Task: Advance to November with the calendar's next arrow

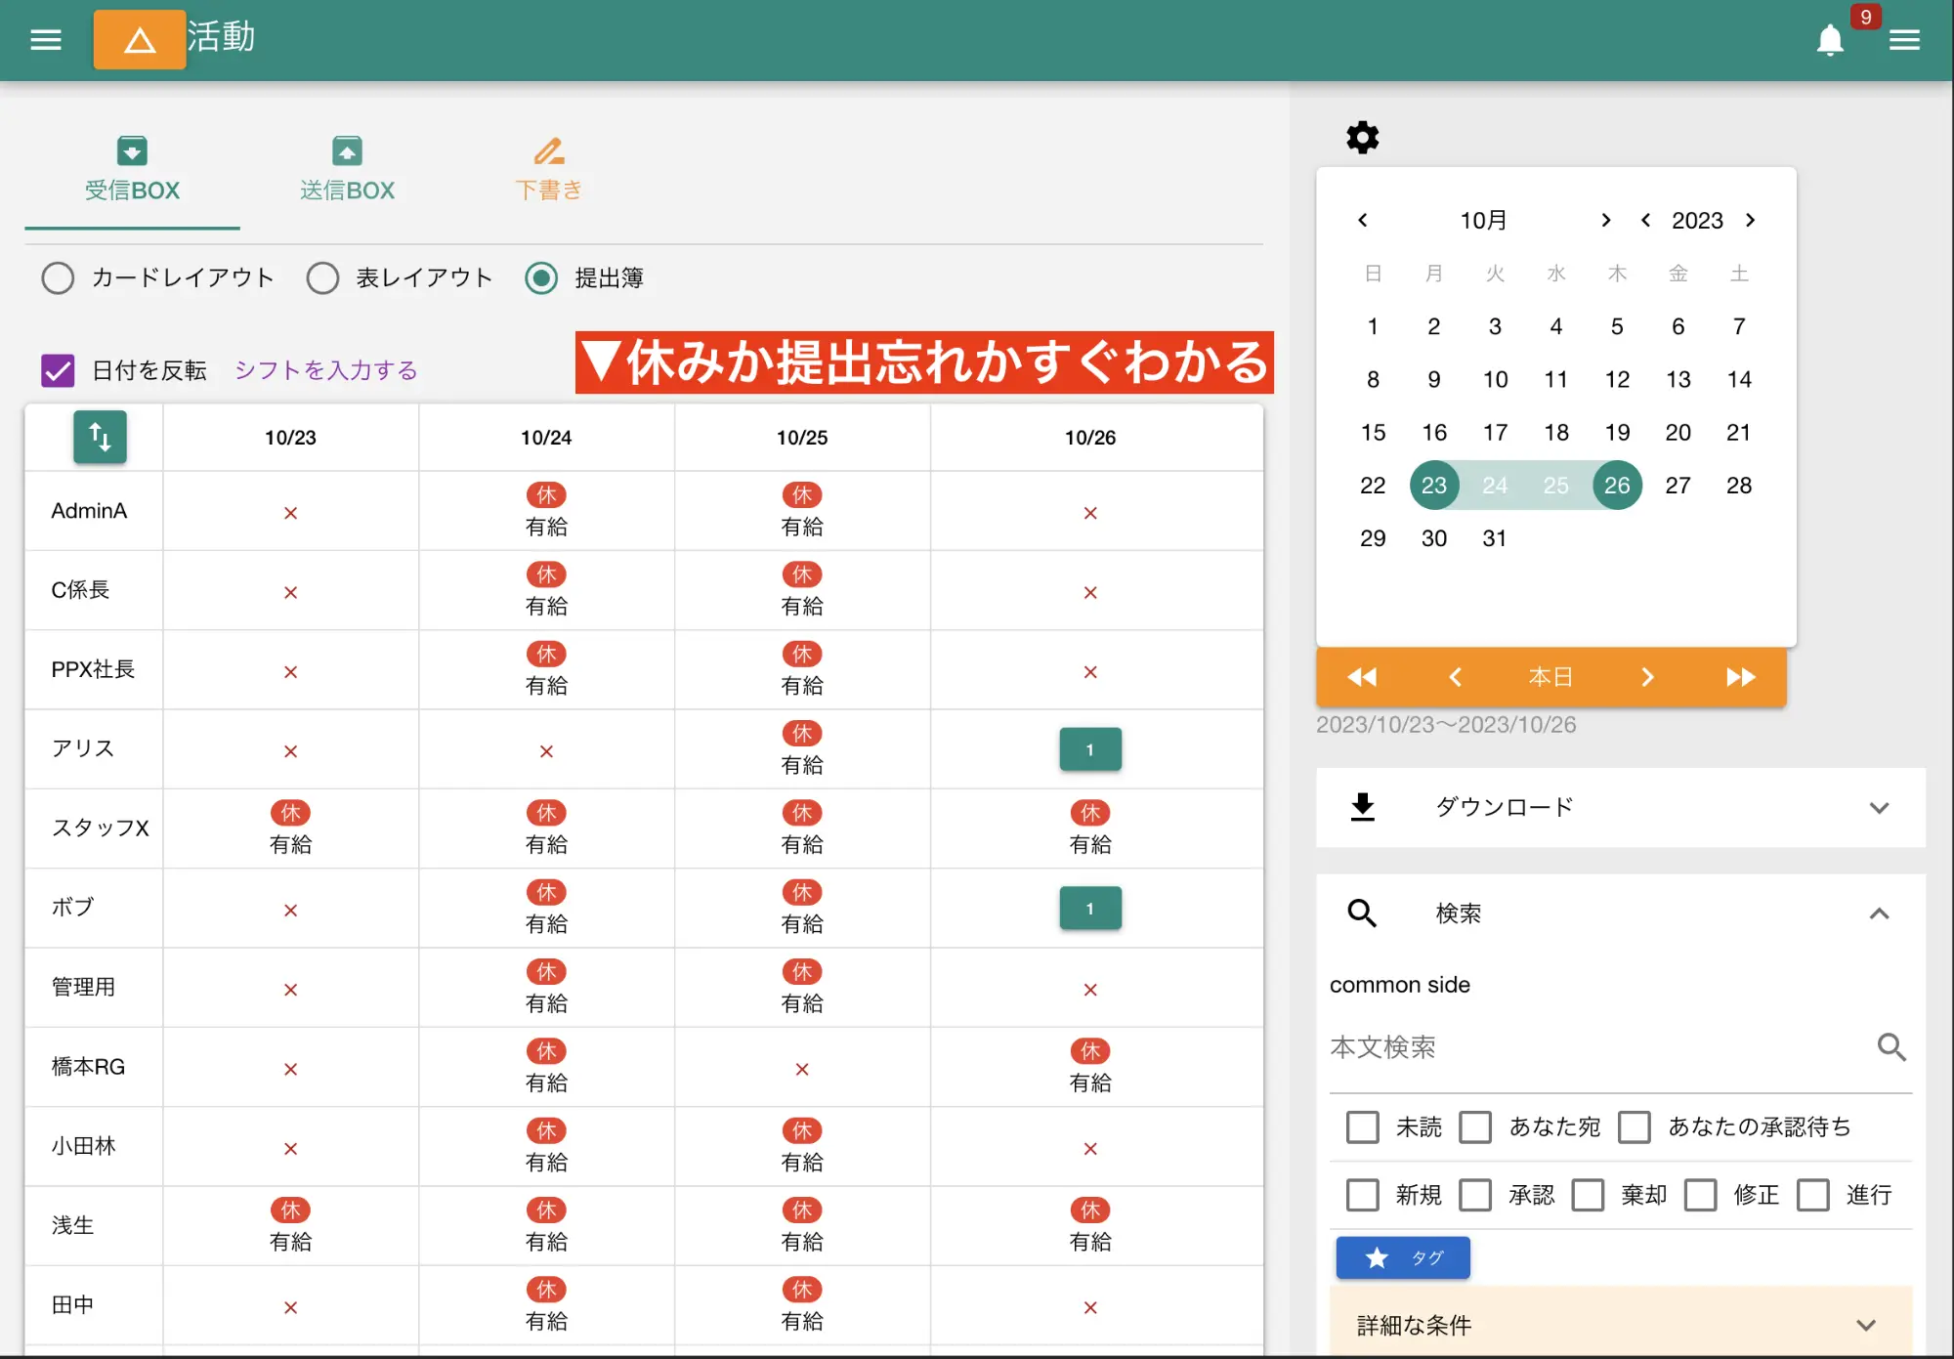Action: pos(1604,221)
